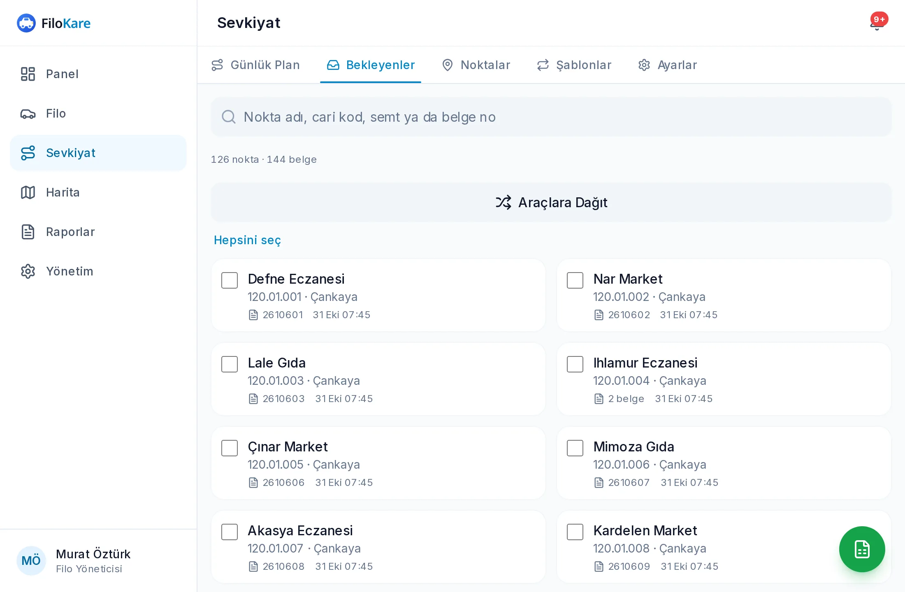Image resolution: width=905 pixels, height=592 pixels.
Task: Click the FiloKare car logo icon
Action: pos(26,23)
